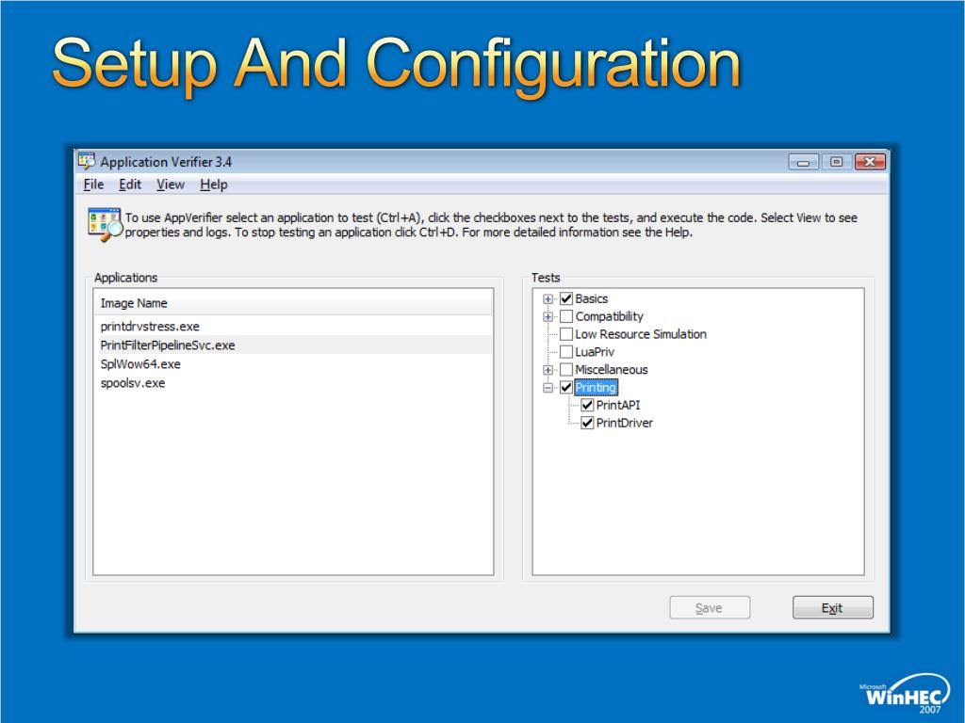Screen dimensions: 965x723
Task: Tick the LuaPriv checkbox
Action: (x=566, y=352)
